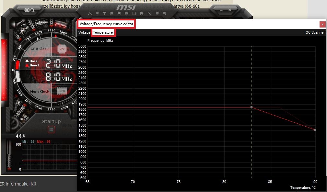The height and width of the screenshot is (192, 327).
Task: Select the curve point at 83°C
Action: (251, 107)
